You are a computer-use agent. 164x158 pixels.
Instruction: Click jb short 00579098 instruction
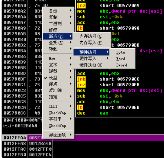click(108, 28)
